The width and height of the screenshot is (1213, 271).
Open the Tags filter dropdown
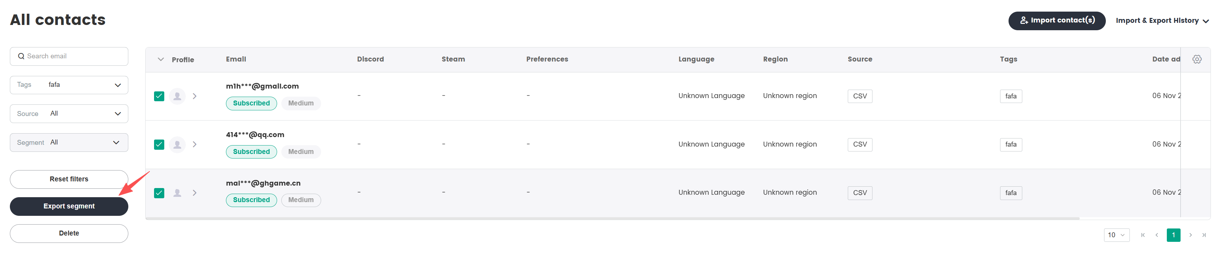69,85
